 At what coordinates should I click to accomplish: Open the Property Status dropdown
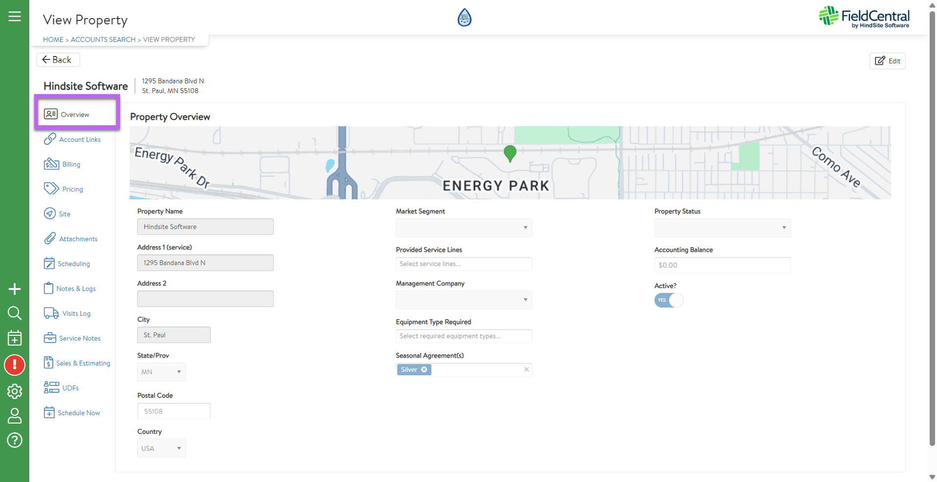point(722,228)
